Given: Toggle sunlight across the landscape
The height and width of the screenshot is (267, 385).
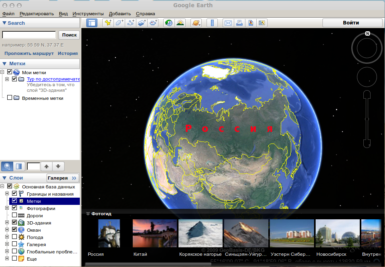Looking at the screenshot, I should [180, 23].
